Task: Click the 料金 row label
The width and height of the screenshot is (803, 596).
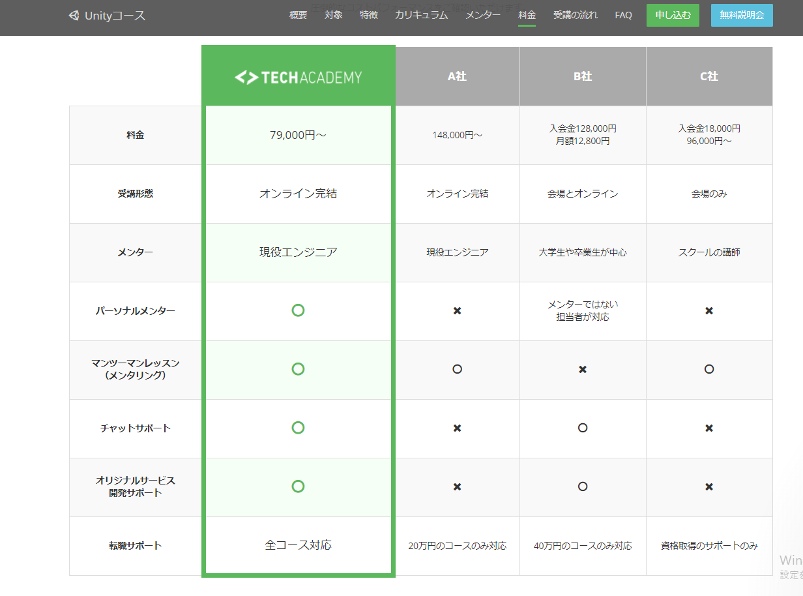Action: (136, 135)
